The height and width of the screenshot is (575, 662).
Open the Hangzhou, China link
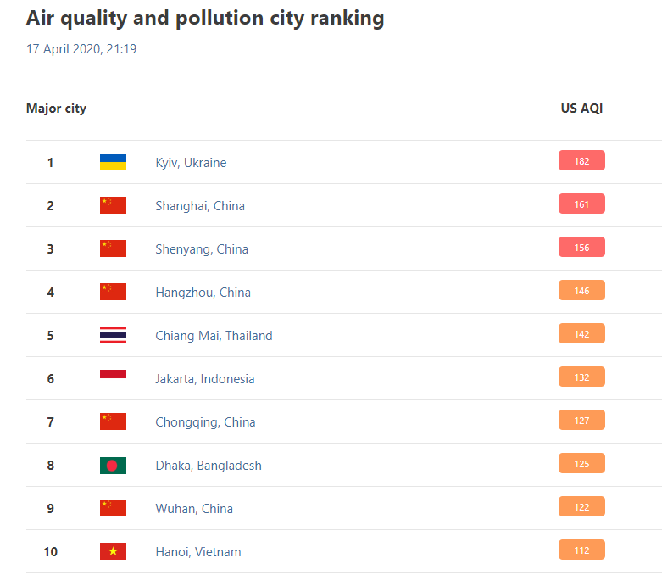point(203,293)
